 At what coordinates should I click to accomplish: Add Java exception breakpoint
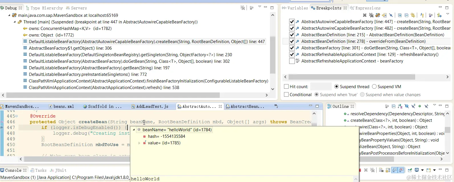tap(422, 15)
